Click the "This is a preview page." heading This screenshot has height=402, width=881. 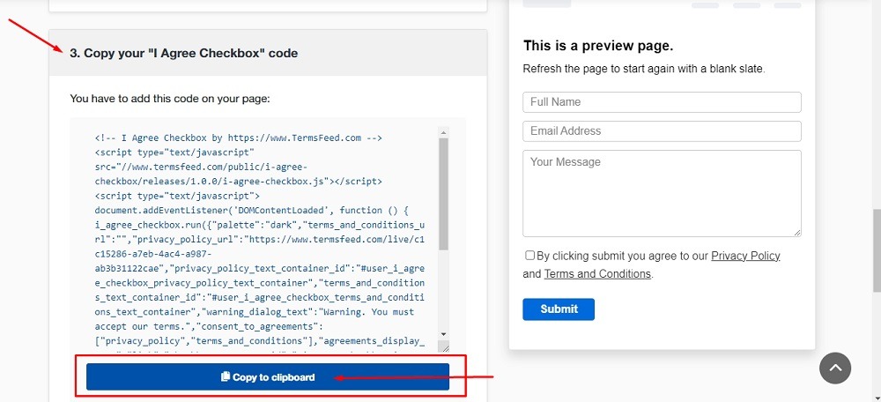(598, 46)
